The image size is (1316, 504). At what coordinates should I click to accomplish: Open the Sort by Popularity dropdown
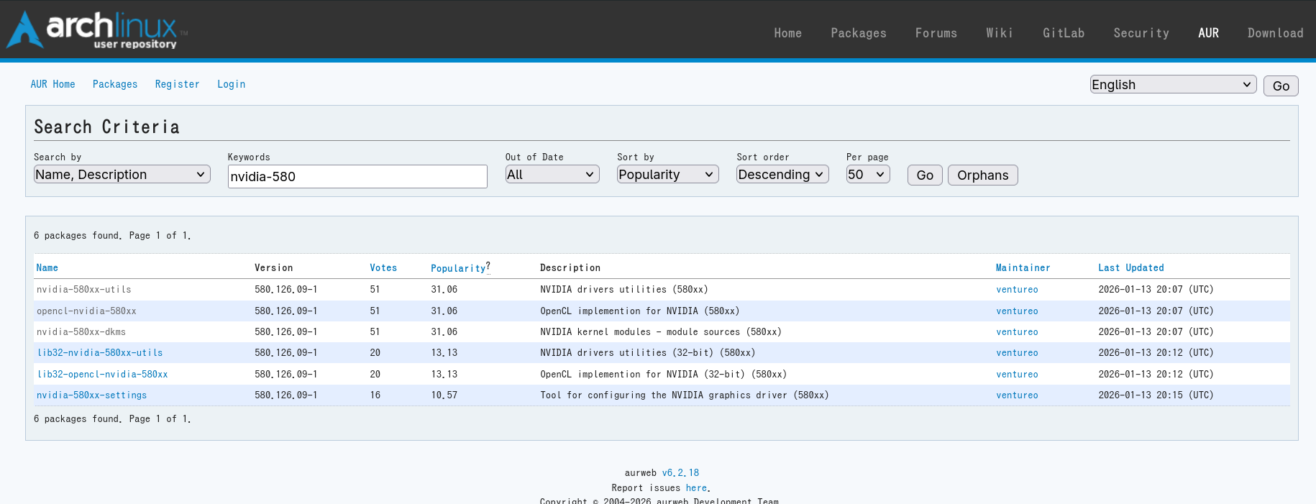[667, 175]
